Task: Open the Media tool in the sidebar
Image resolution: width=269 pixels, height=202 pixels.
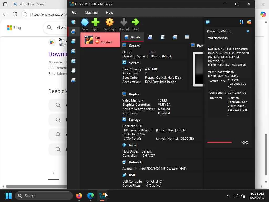Action: (74, 51)
